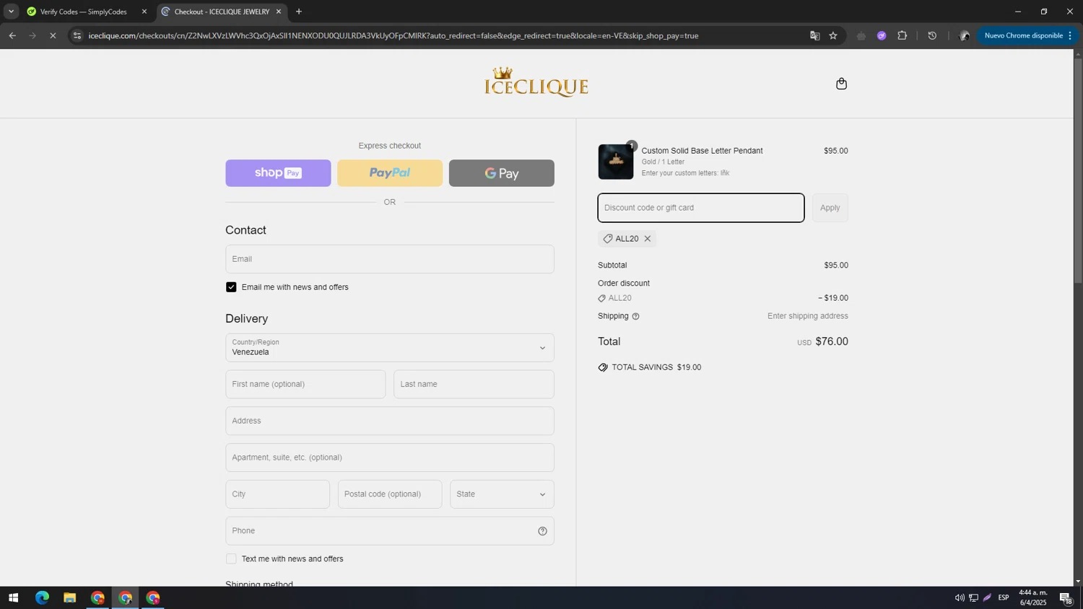This screenshot has width=1083, height=609.
Task: Click the Email input field
Action: coord(390,259)
